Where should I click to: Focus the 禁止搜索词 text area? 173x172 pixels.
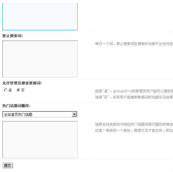pyautogui.click(x=40, y=59)
